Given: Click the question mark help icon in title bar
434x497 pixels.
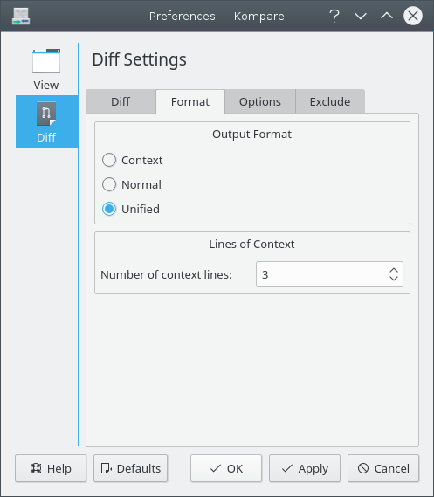Looking at the screenshot, I should pos(334,17).
